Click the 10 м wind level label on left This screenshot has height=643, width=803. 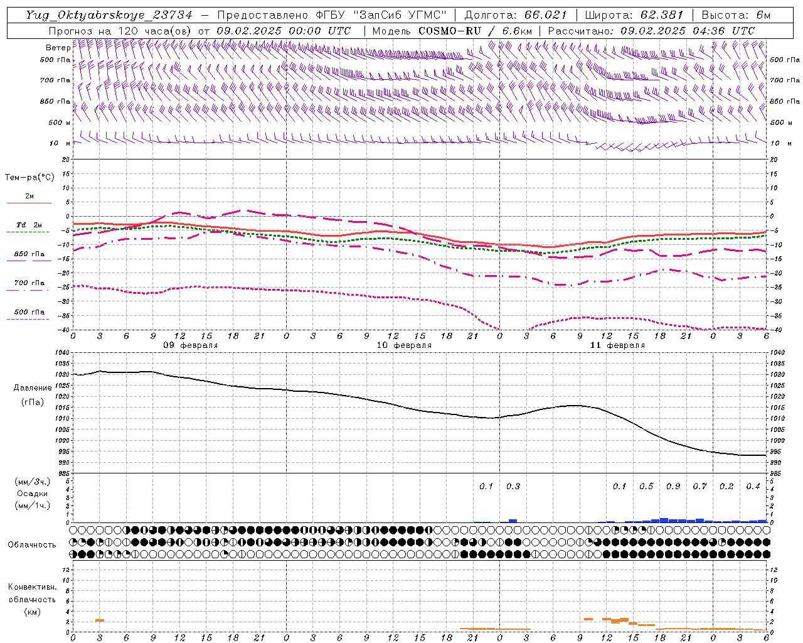pyautogui.click(x=60, y=143)
